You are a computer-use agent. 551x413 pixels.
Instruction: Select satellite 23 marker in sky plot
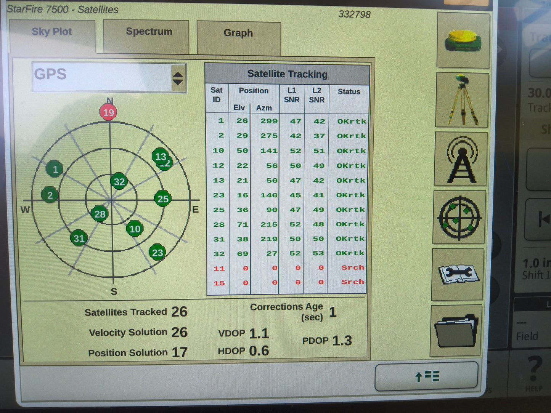tap(157, 252)
